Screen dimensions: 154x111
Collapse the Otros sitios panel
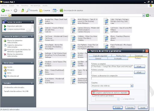click(32, 63)
